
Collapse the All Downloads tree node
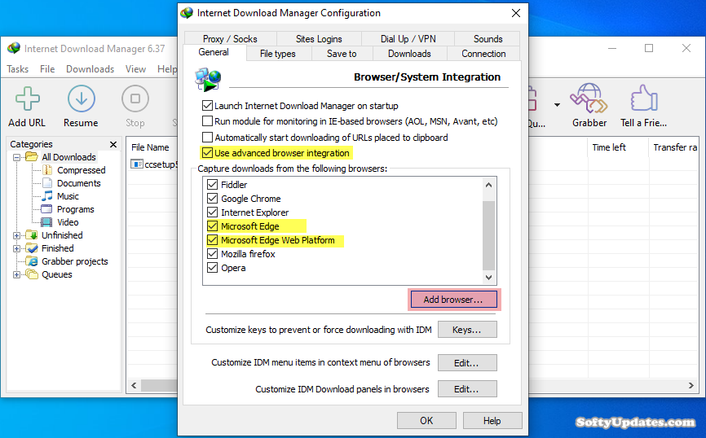coord(16,157)
